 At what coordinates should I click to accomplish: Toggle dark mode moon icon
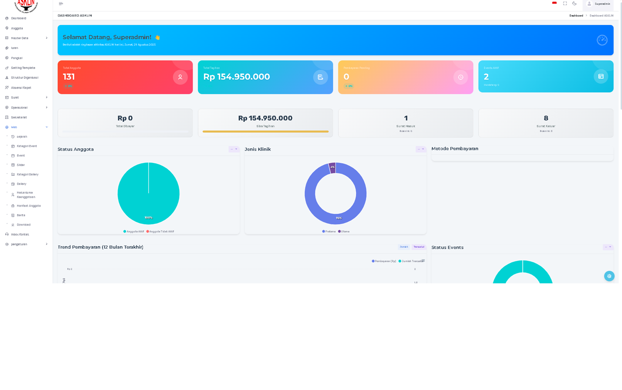(574, 3)
